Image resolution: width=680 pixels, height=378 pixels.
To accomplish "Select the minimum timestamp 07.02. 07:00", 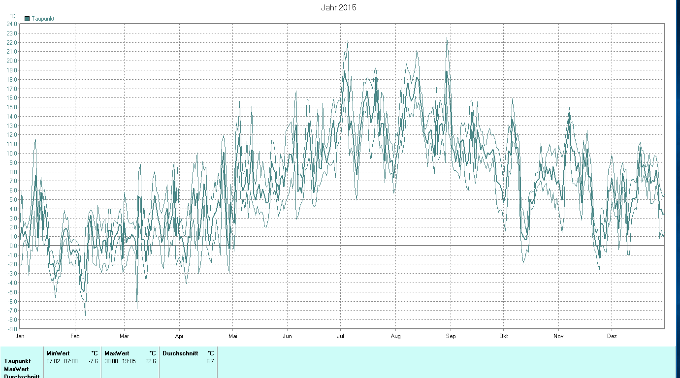I will click(62, 361).
